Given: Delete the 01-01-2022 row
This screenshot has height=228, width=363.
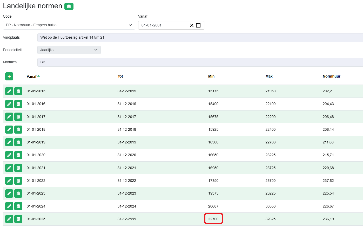Looking at the screenshot, I should click(18, 181).
